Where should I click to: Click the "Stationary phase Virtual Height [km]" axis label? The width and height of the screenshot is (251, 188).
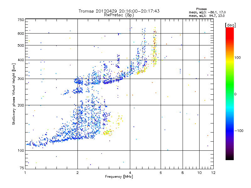[14, 94]
